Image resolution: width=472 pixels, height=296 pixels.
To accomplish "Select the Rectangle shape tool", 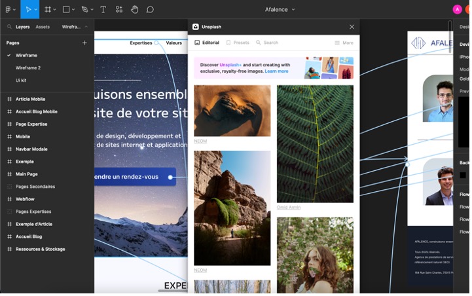I will (66, 10).
